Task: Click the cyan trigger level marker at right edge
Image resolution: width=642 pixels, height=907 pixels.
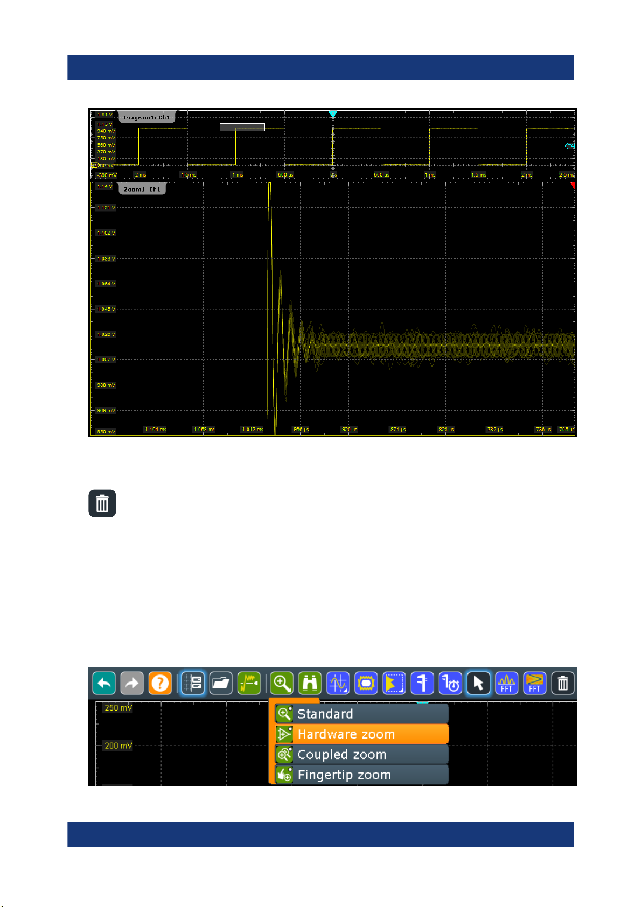Action: 570,146
